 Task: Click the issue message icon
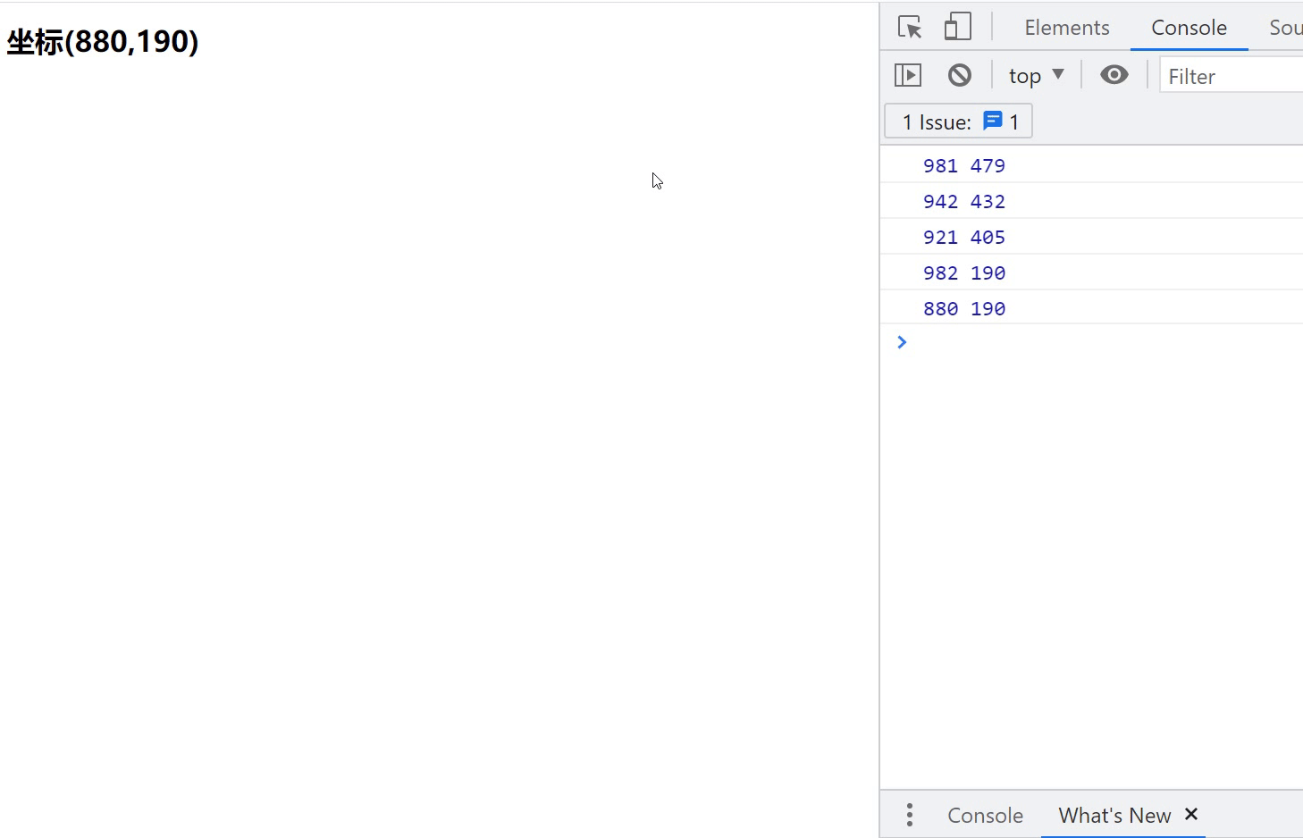click(993, 121)
